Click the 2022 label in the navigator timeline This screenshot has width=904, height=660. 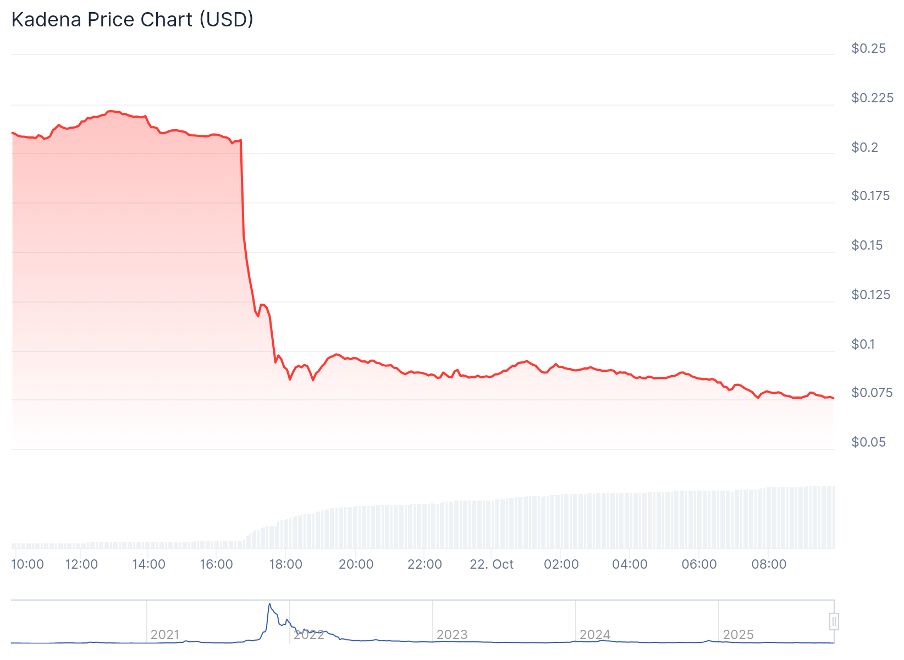[x=309, y=635]
